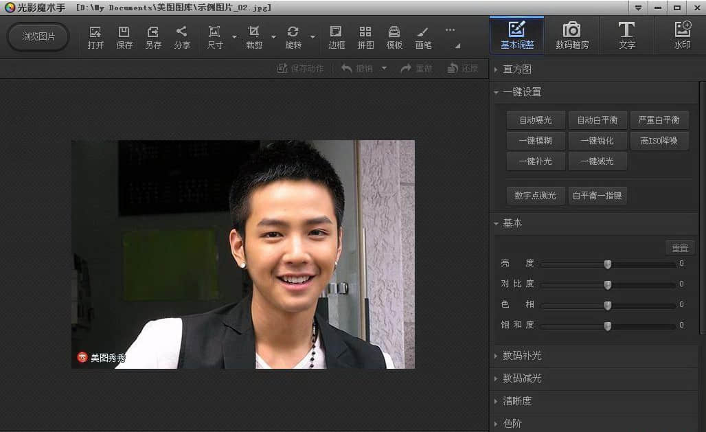Click the photo on the canvas
Image resolution: width=706 pixels, height=432 pixels.
pos(243,254)
